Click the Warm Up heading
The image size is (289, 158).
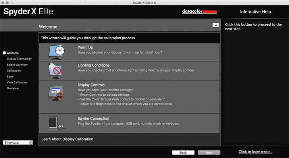pos(85,47)
